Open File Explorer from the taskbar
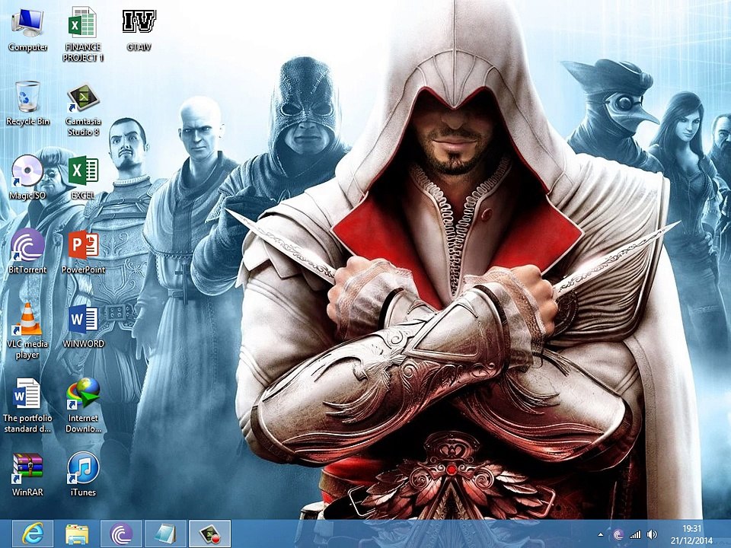 77,534
